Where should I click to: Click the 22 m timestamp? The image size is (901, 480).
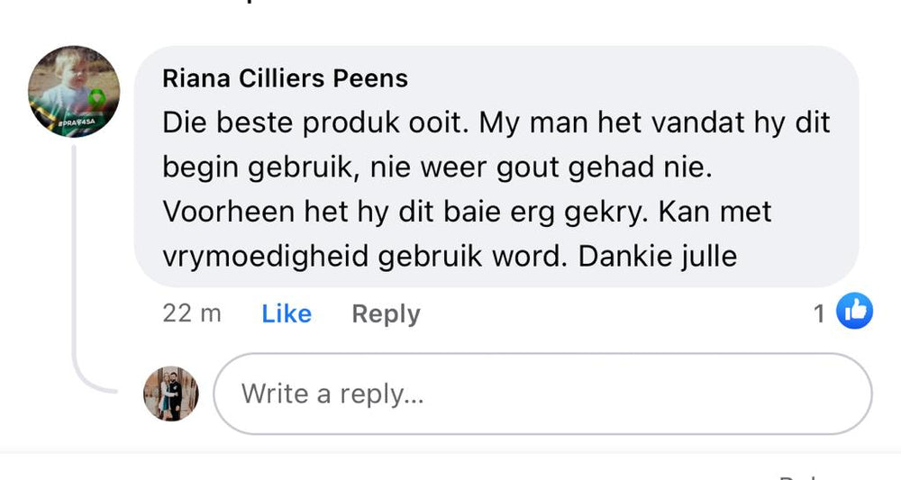click(x=192, y=313)
